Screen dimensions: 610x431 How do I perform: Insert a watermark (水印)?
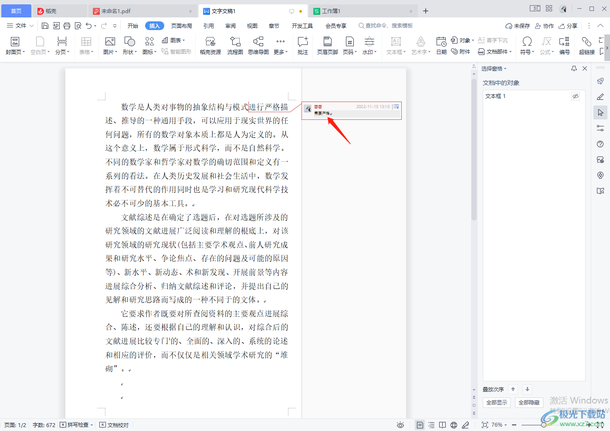pyautogui.click(x=369, y=46)
